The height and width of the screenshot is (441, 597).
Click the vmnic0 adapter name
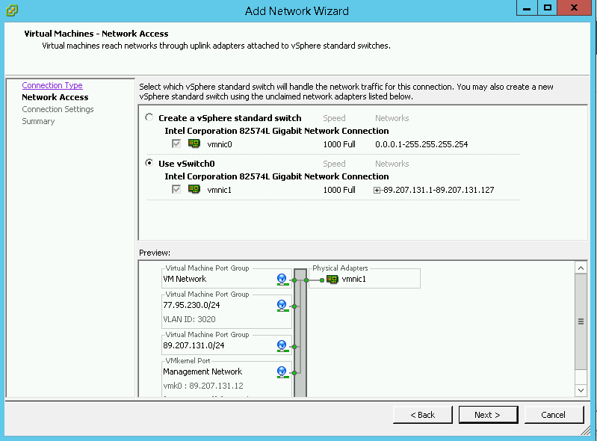pyautogui.click(x=220, y=144)
